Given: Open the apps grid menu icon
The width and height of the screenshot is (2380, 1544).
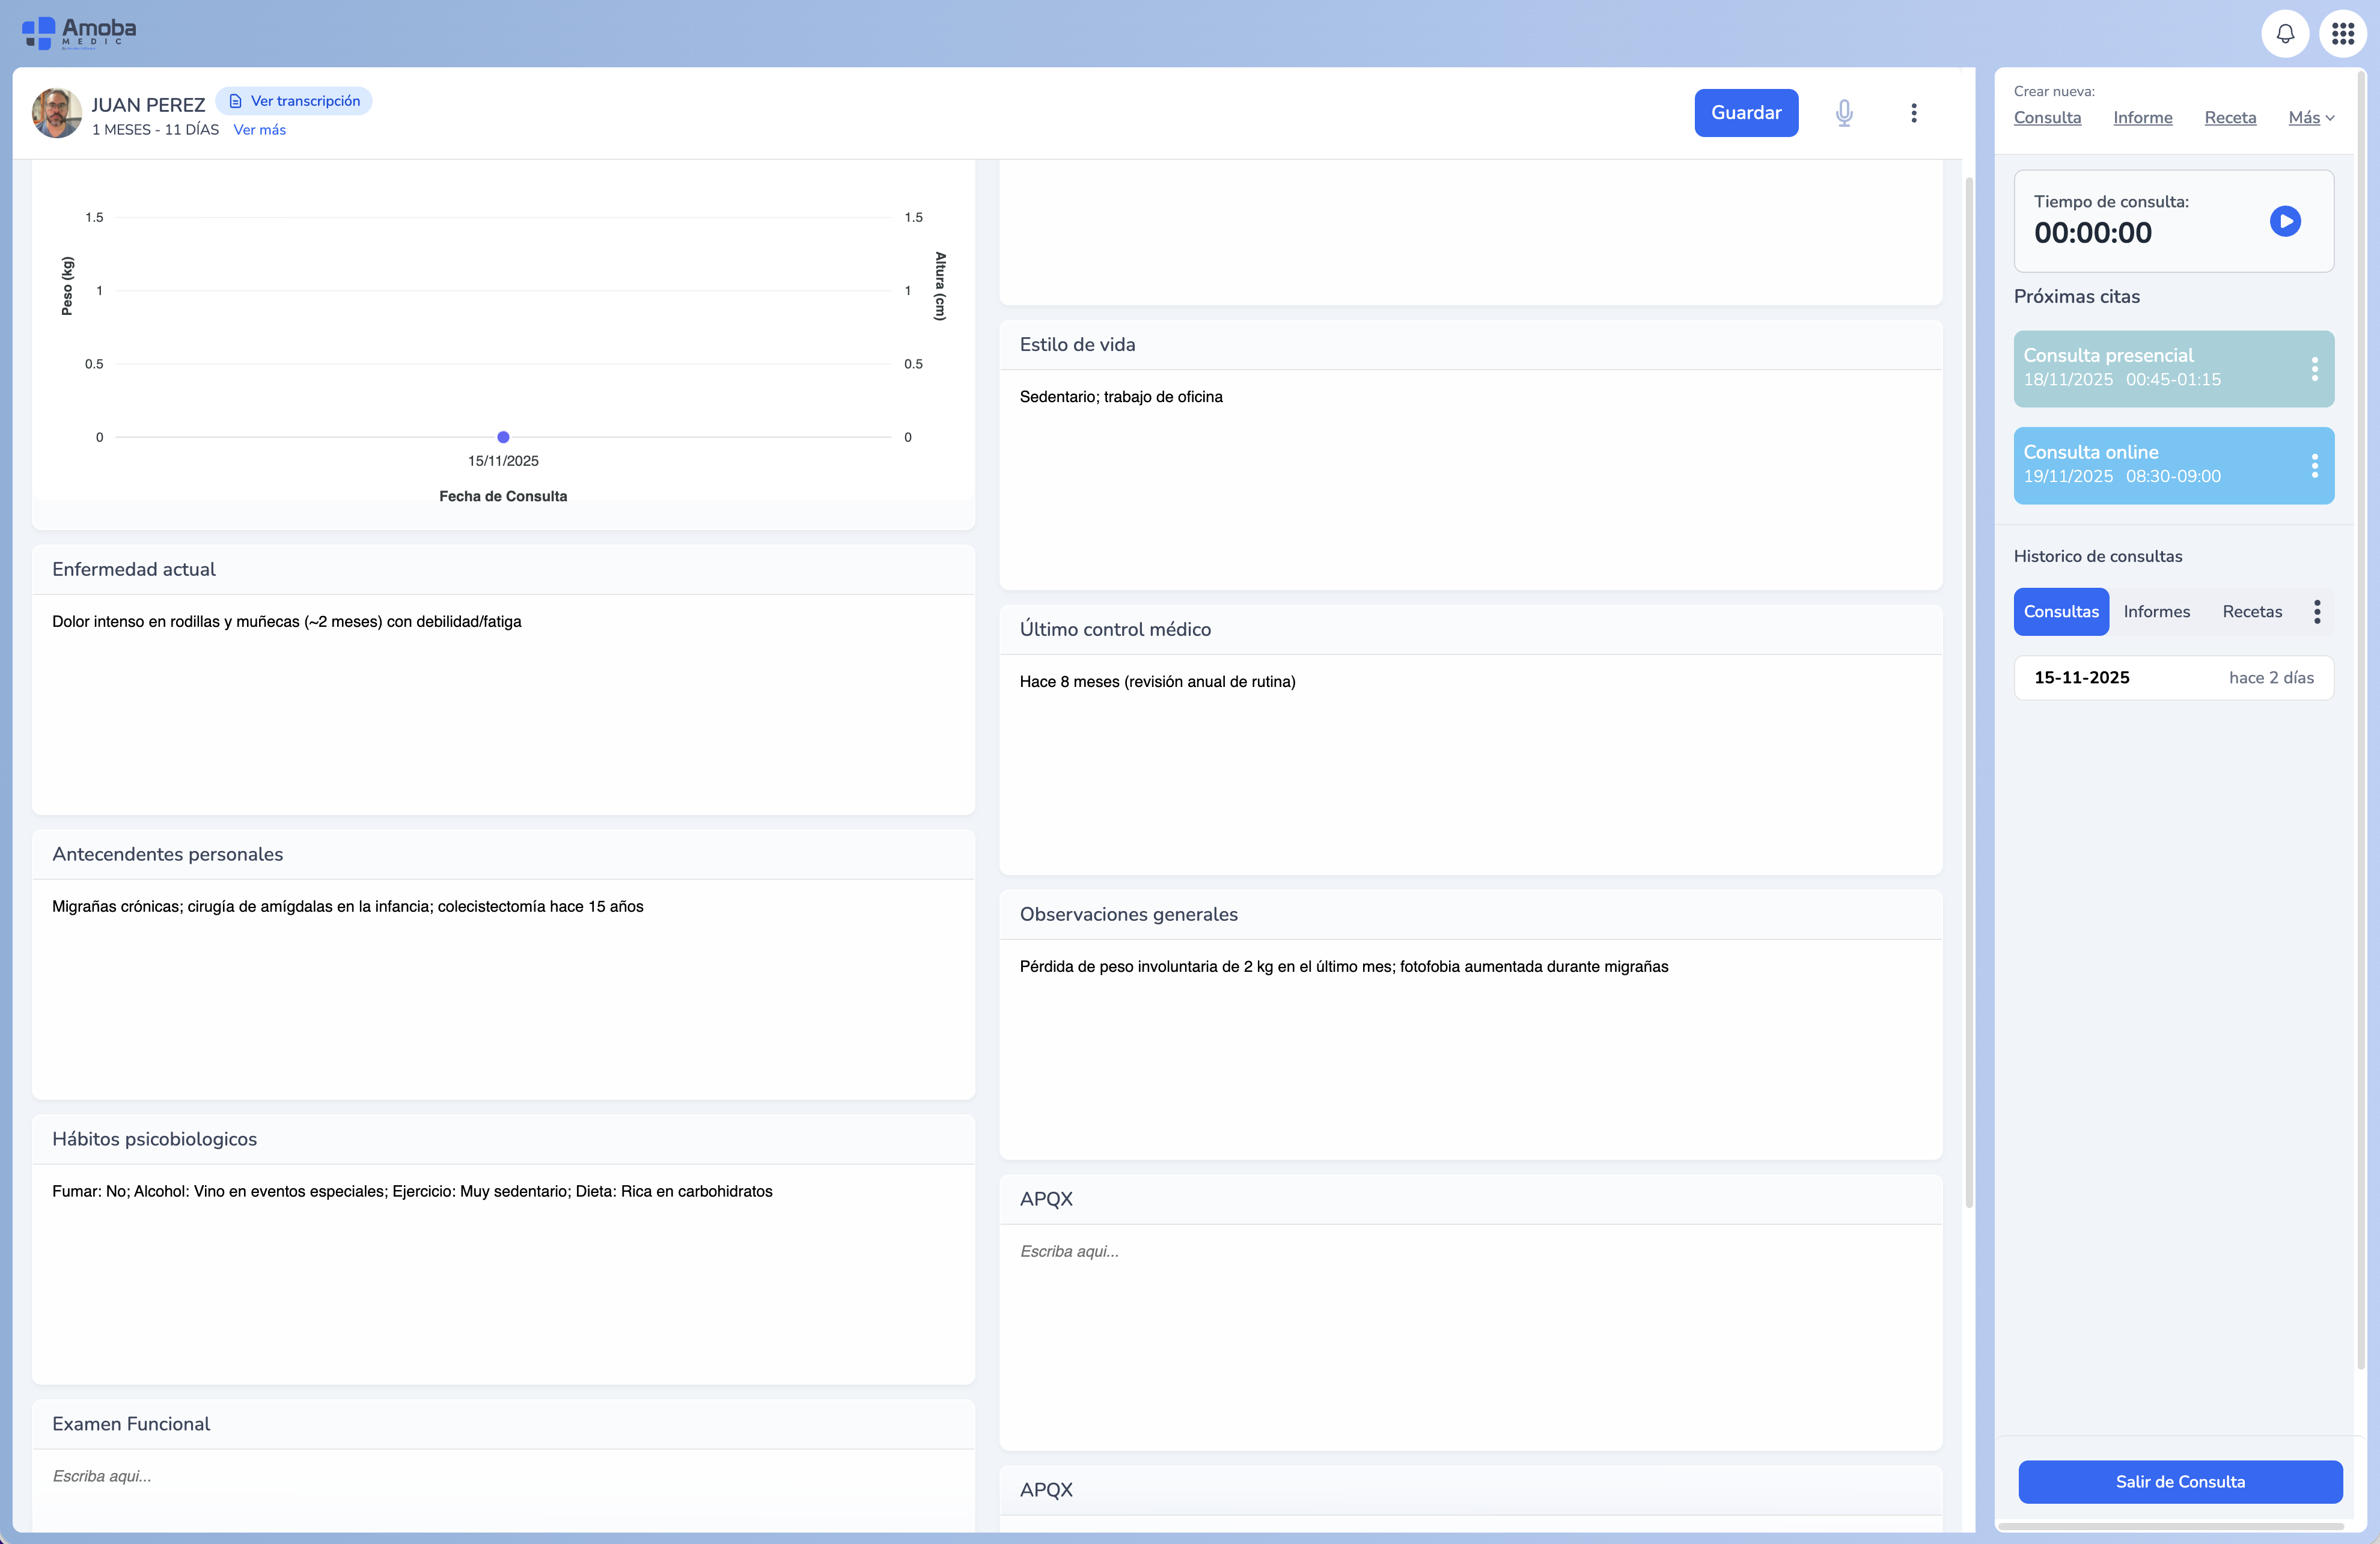Looking at the screenshot, I should click(x=2342, y=34).
